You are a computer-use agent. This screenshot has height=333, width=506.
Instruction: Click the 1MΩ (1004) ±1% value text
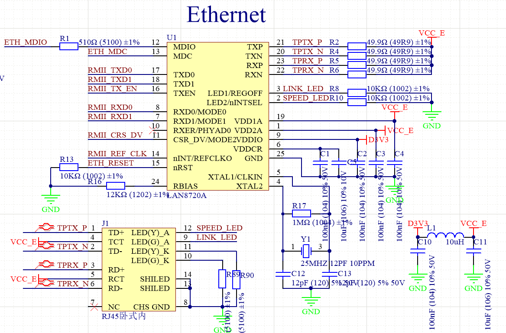click(322, 223)
